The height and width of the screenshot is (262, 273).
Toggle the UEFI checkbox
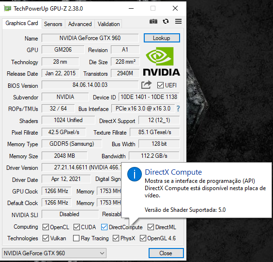coord(160,85)
